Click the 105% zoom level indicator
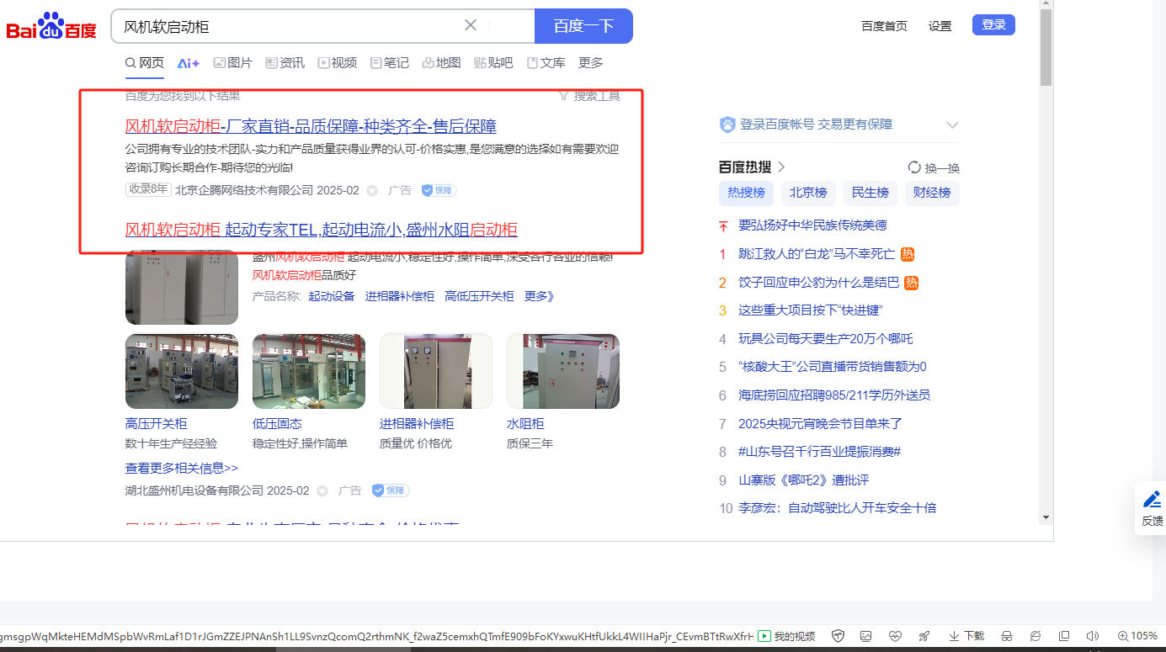Screen dimensions: 1166x652 tap(1138, 636)
